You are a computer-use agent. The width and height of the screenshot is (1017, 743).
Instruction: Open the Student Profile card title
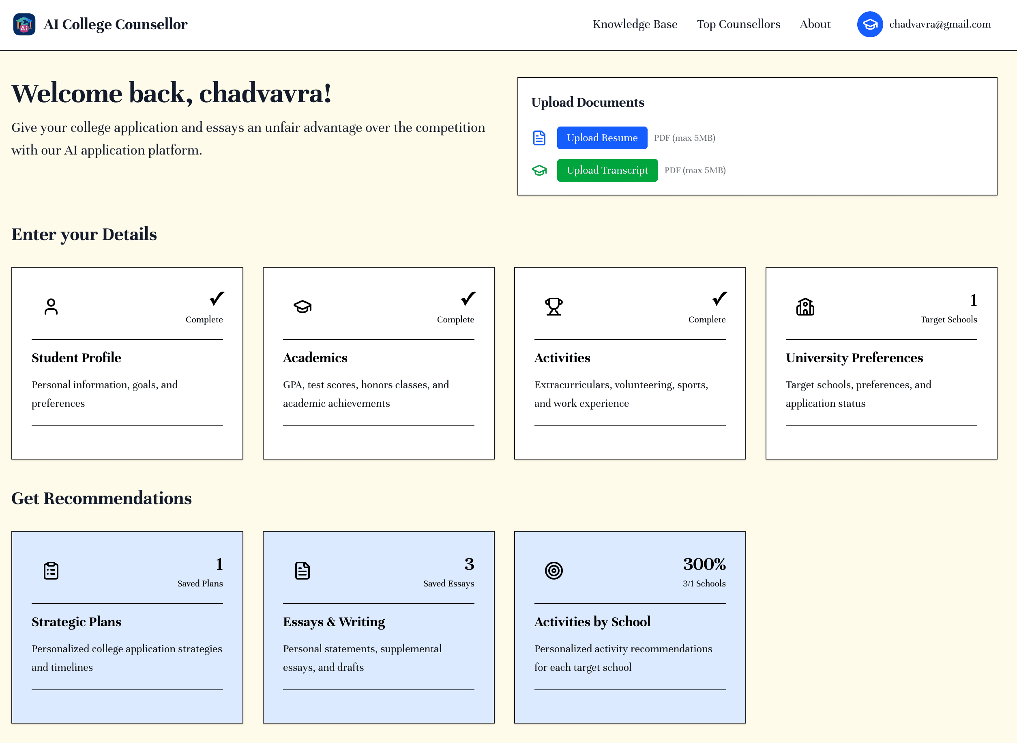tap(76, 358)
